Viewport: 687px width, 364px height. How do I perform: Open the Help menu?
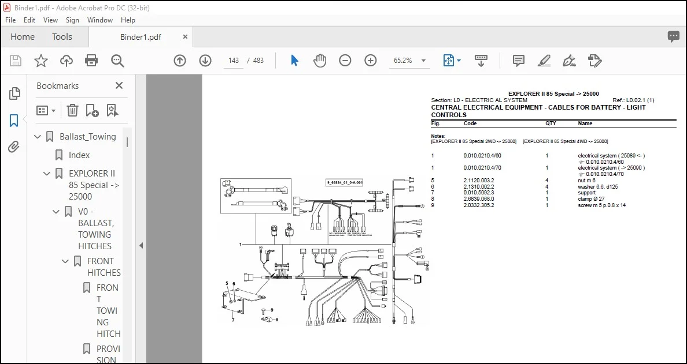128,20
